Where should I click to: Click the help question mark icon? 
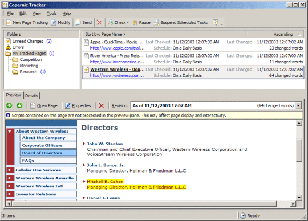[216, 22]
